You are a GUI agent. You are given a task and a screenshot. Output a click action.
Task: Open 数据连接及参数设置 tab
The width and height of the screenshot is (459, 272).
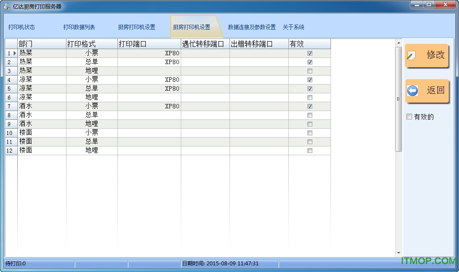[252, 27]
